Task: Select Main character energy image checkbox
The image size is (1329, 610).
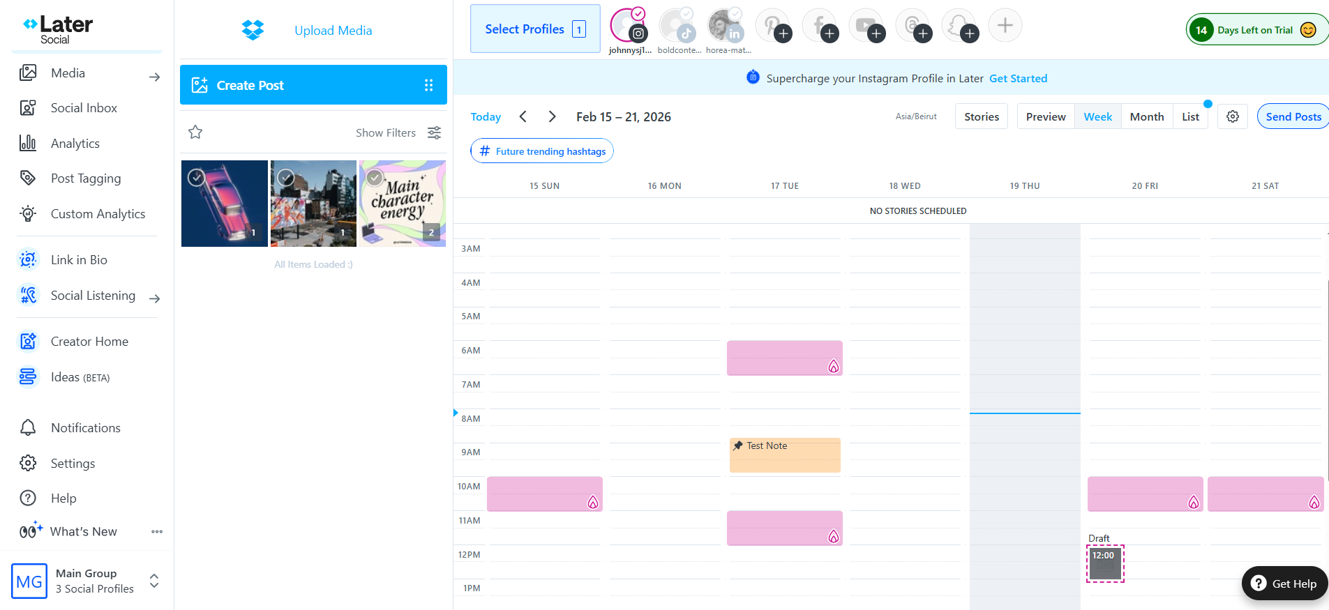Action: click(x=375, y=178)
